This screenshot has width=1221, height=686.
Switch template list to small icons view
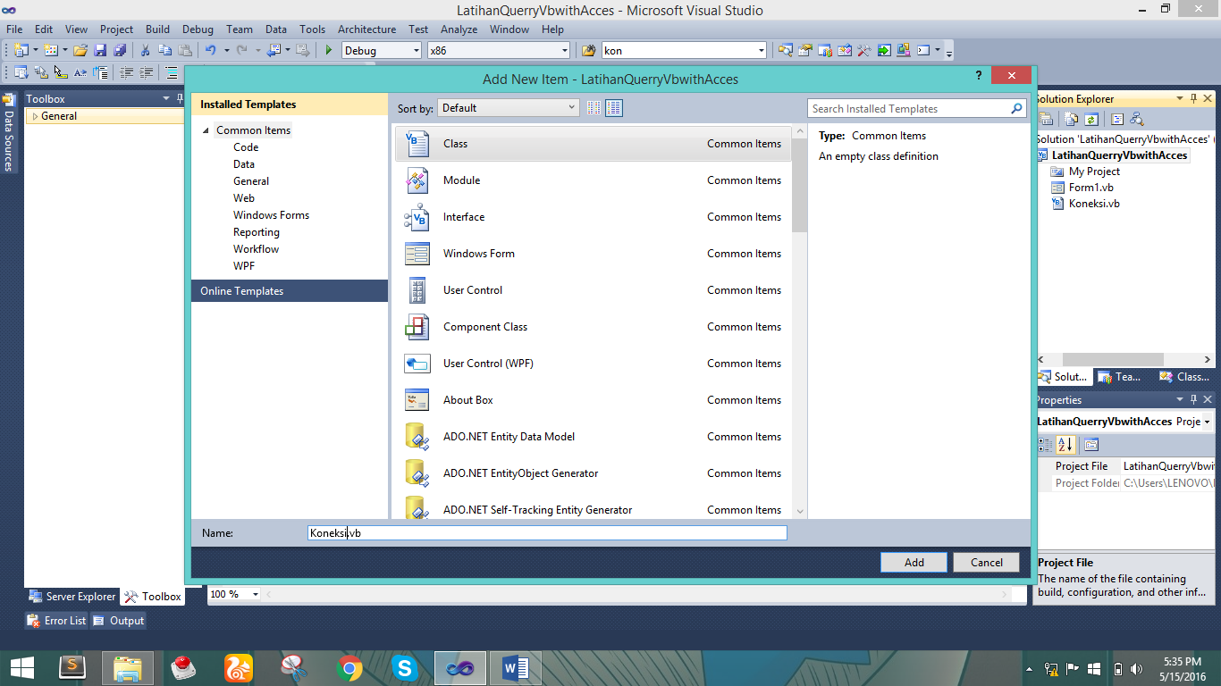[594, 108]
